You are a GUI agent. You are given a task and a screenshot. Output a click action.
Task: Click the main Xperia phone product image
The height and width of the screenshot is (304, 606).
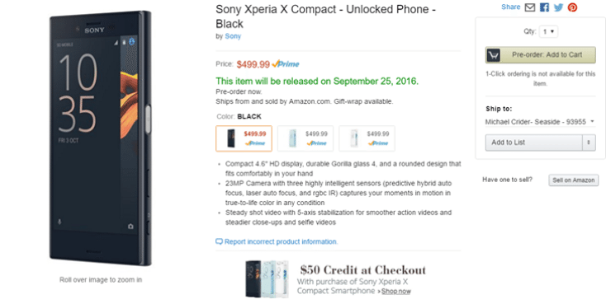tap(101, 138)
